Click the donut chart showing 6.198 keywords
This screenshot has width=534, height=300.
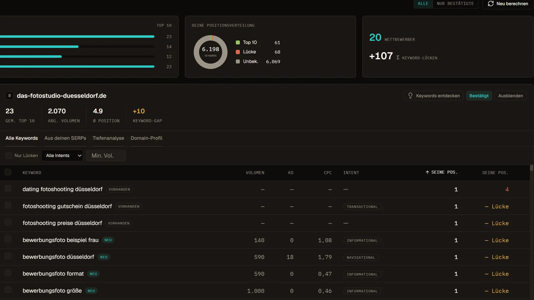coord(211,52)
